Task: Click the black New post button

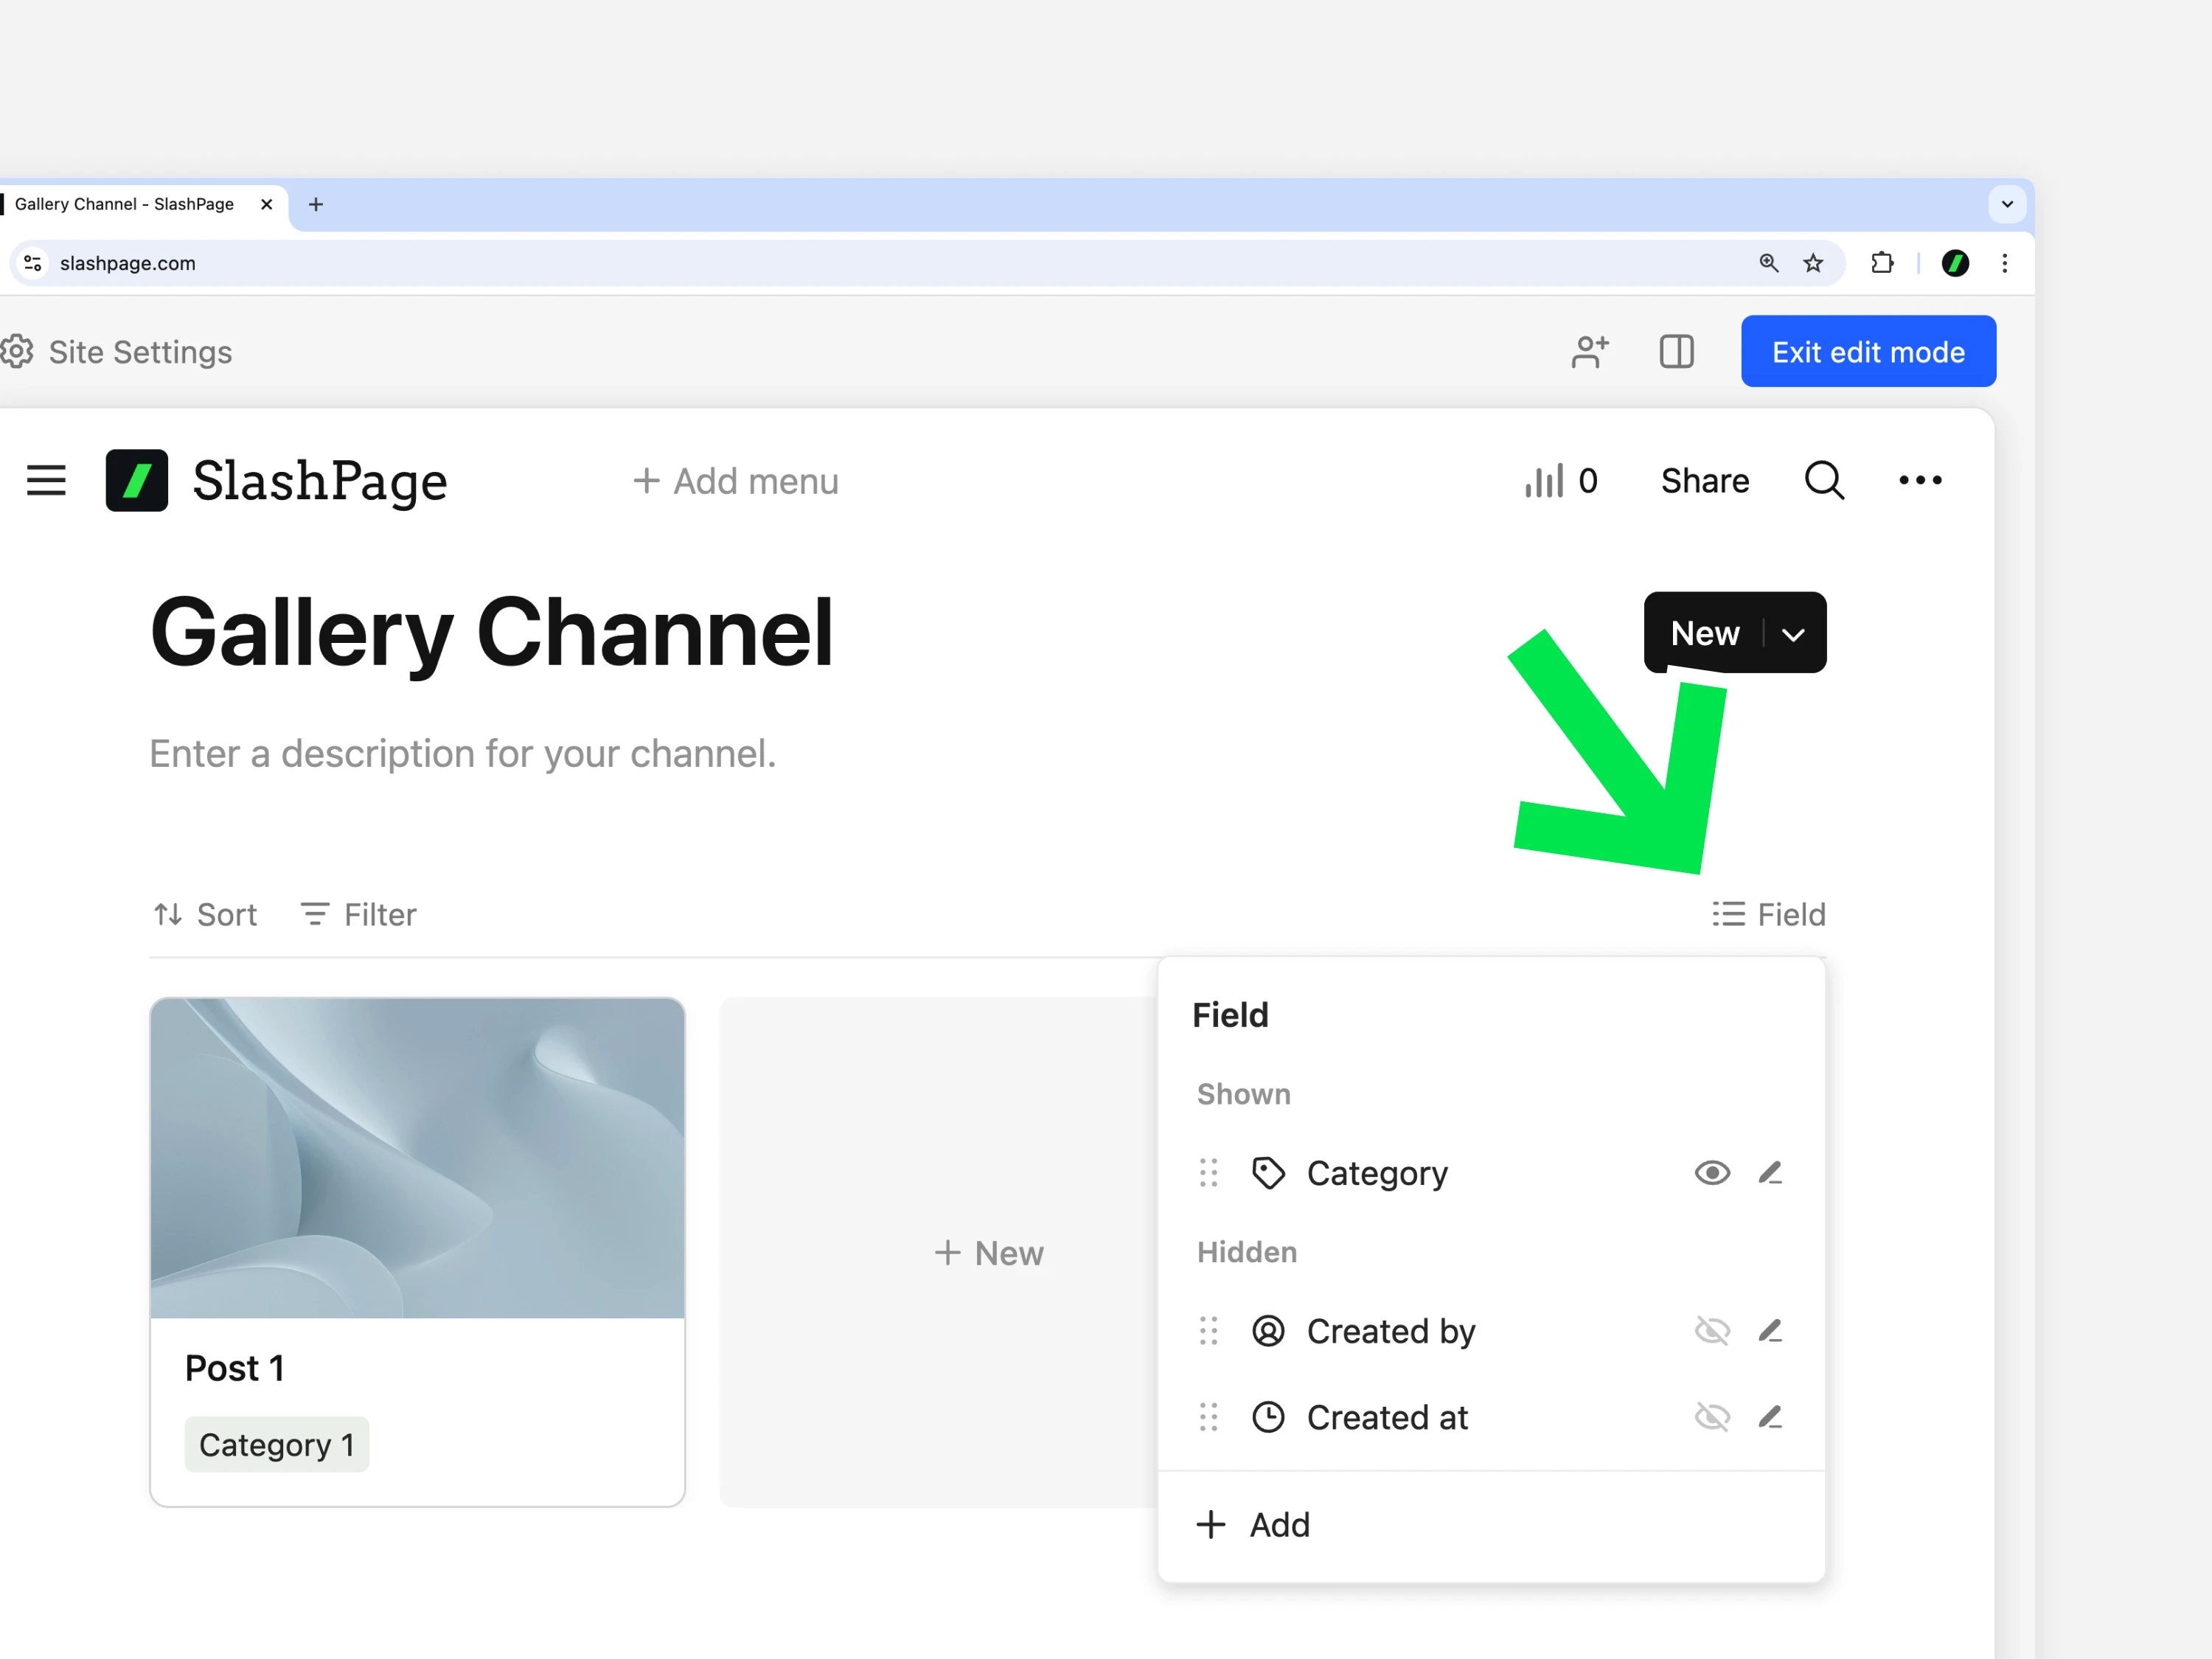Action: [x=1705, y=633]
